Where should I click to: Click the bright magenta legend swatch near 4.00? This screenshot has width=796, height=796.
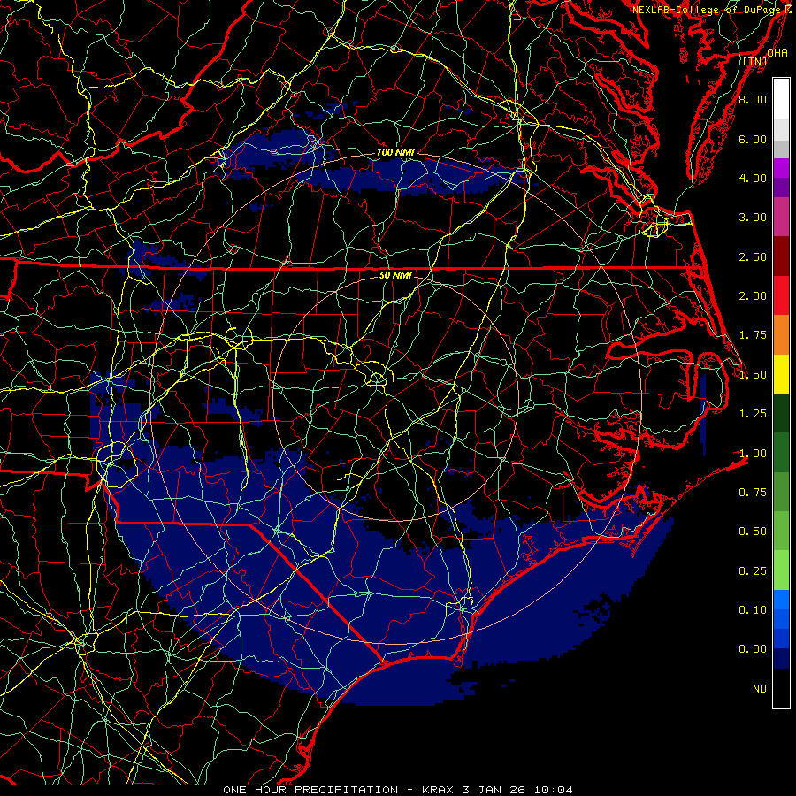pyautogui.click(x=781, y=168)
